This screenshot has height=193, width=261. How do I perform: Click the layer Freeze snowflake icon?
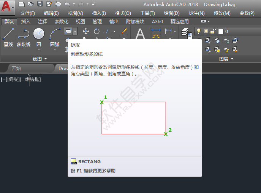pos(217,40)
